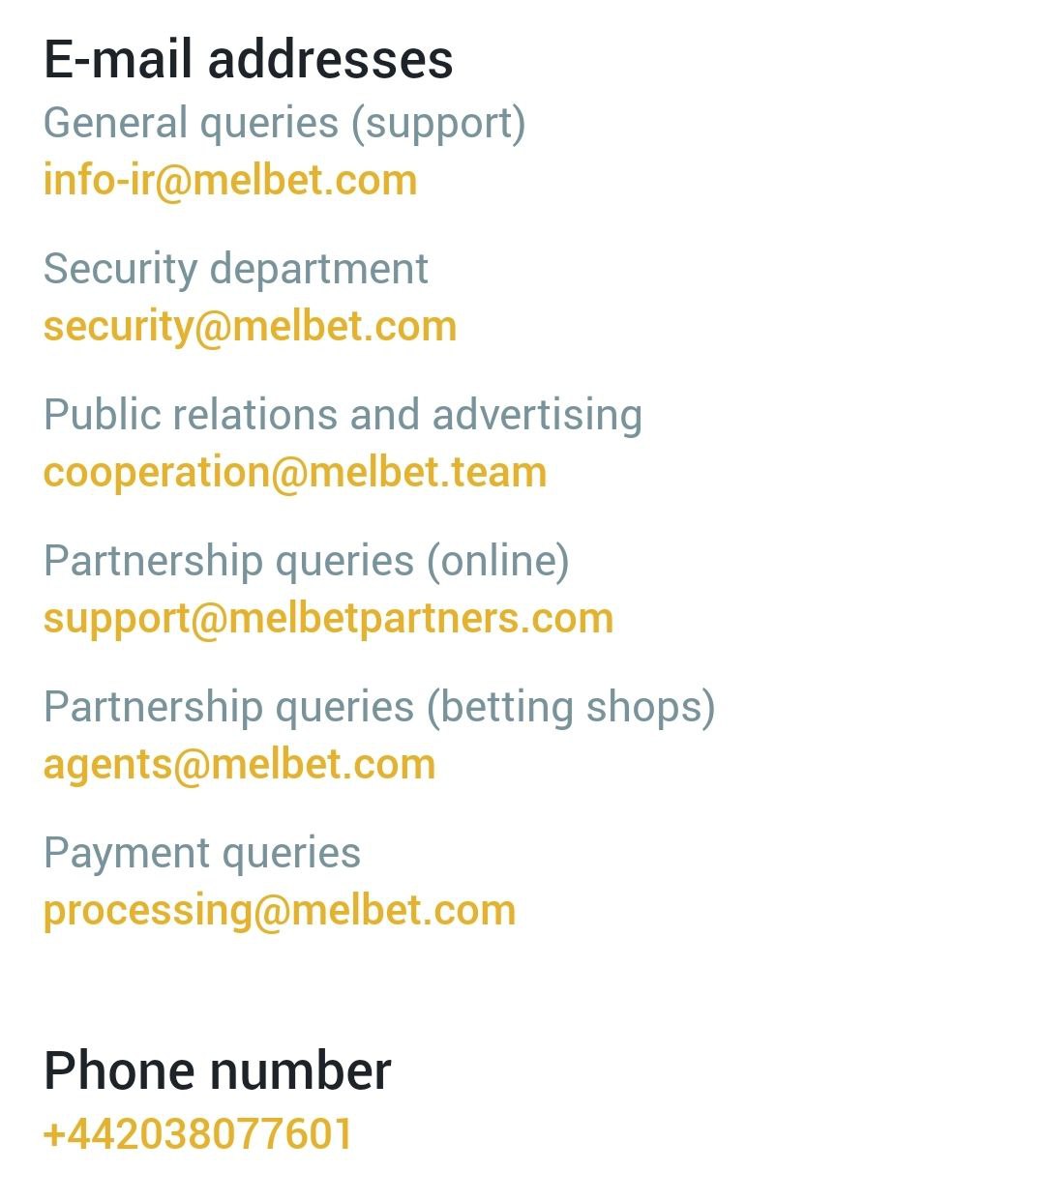
Task: Select the "Payment queries" label
Action: coord(201,853)
